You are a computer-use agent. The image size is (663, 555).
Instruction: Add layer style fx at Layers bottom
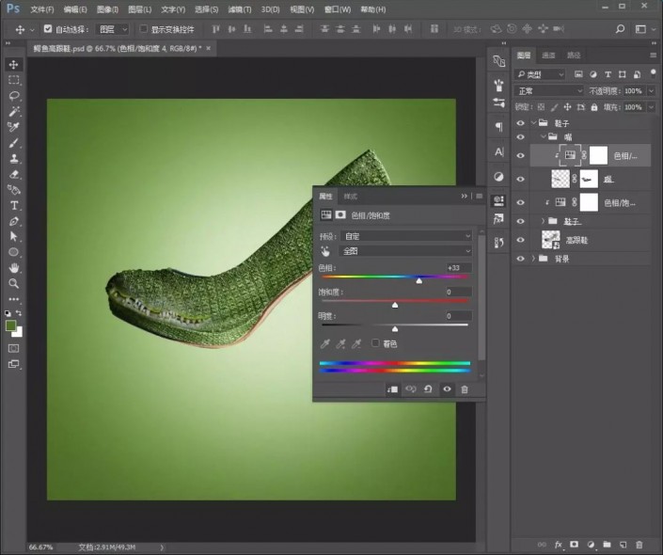click(558, 545)
